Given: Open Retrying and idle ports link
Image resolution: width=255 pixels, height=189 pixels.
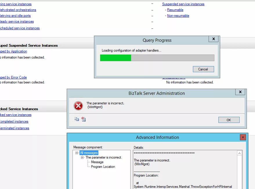Looking at the screenshot, I should 15,16.
